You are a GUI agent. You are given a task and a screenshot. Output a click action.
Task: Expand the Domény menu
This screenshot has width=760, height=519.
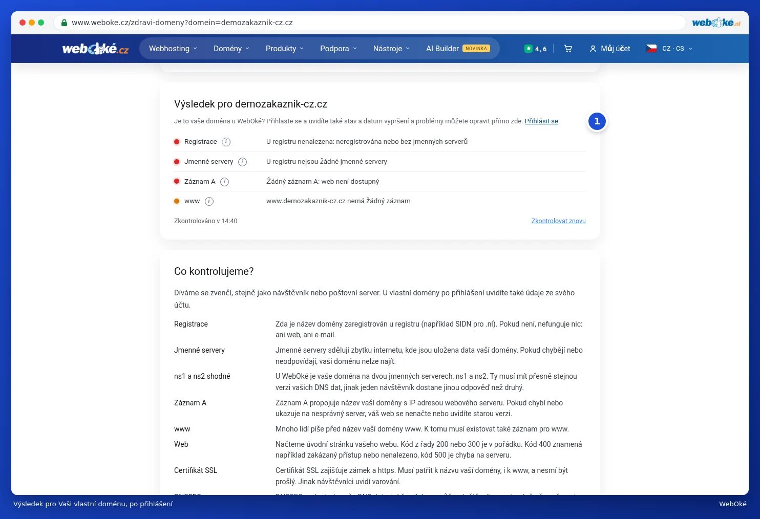pyautogui.click(x=231, y=49)
